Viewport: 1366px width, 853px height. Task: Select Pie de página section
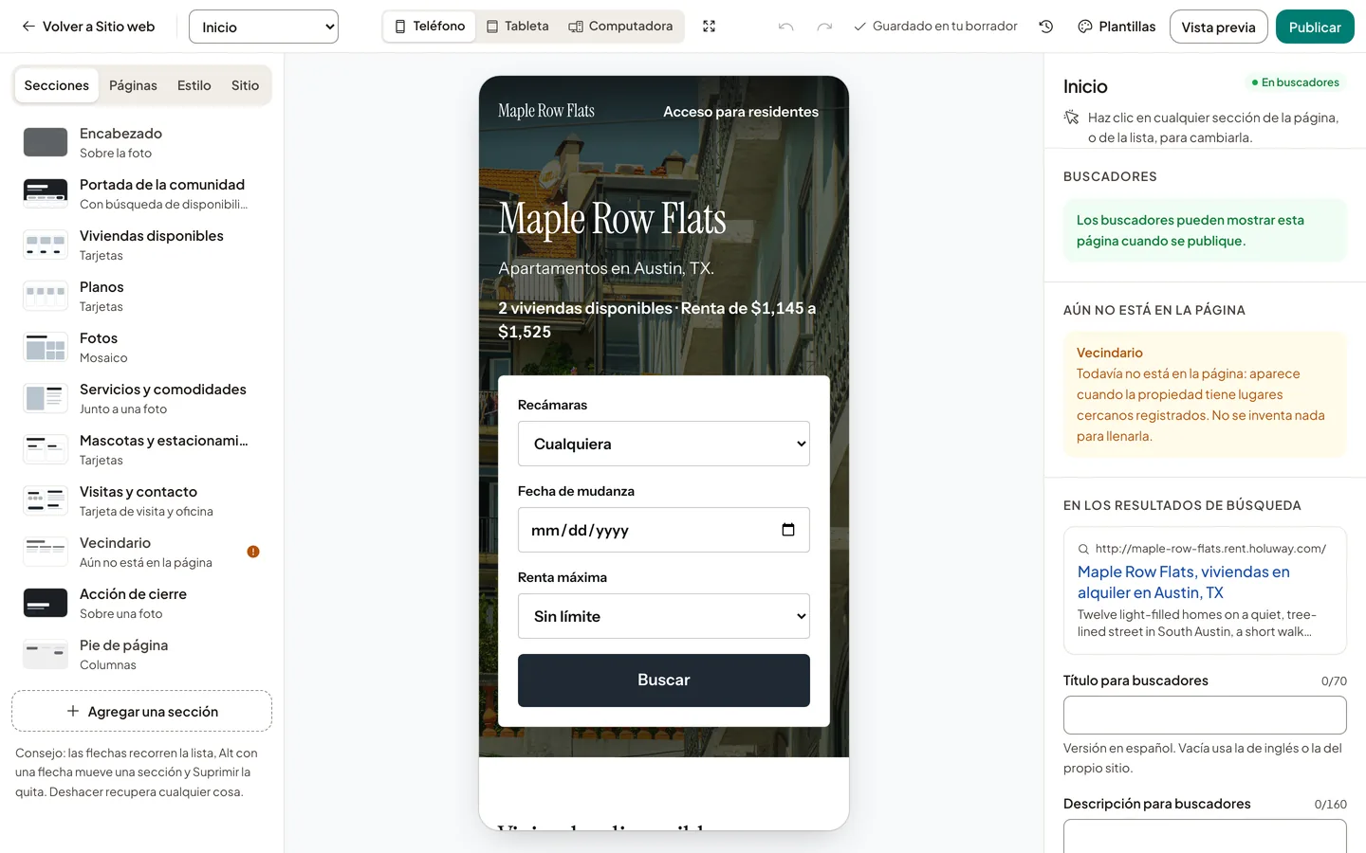pos(142,654)
